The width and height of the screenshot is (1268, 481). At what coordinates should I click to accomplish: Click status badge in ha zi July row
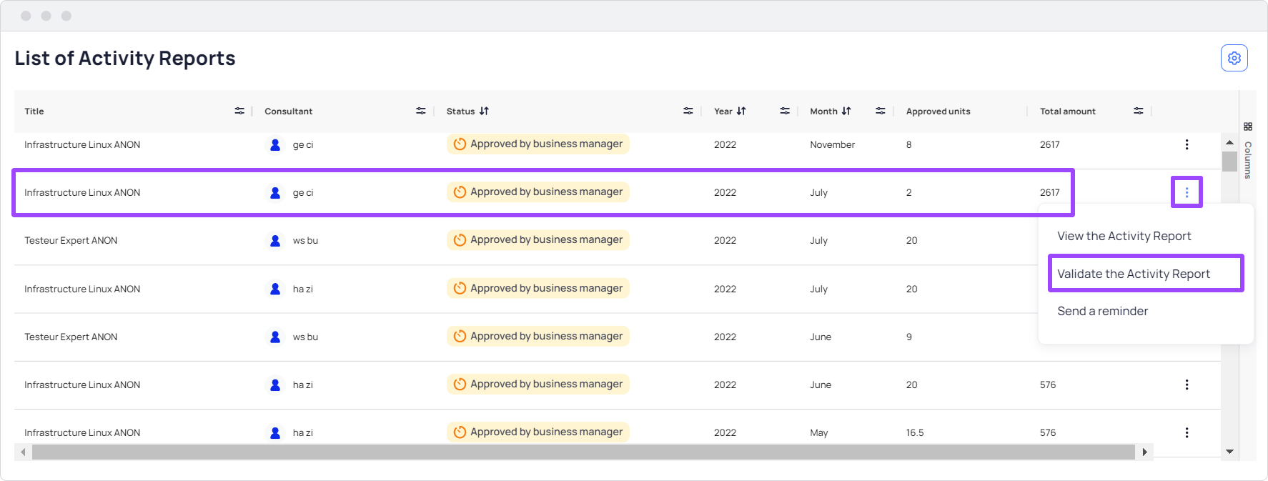tap(538, 288)
